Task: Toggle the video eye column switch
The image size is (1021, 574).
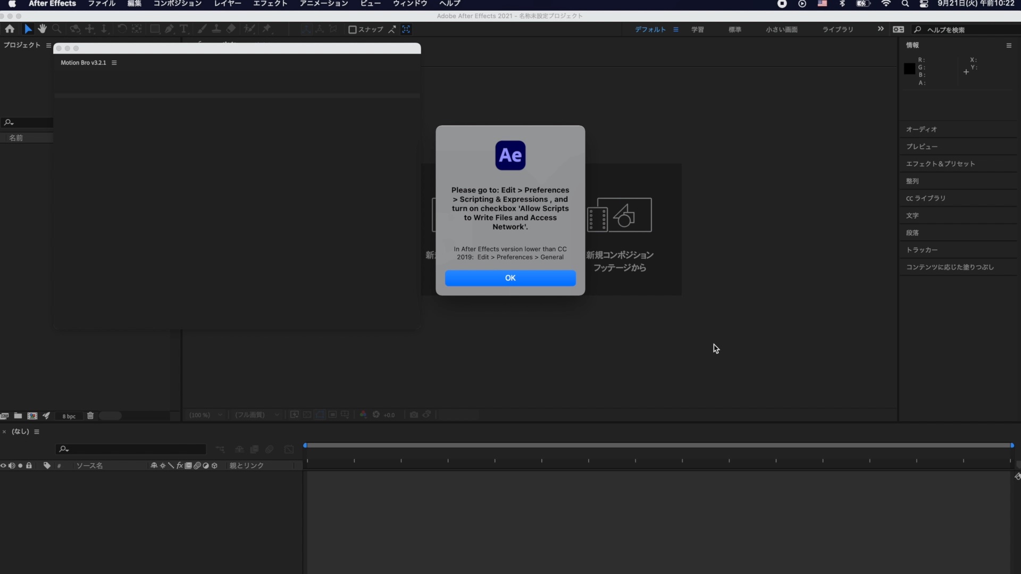Action: point(3,466)
